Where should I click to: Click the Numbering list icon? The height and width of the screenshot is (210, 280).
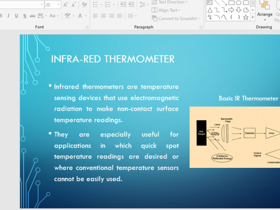(x=108, y=5)
